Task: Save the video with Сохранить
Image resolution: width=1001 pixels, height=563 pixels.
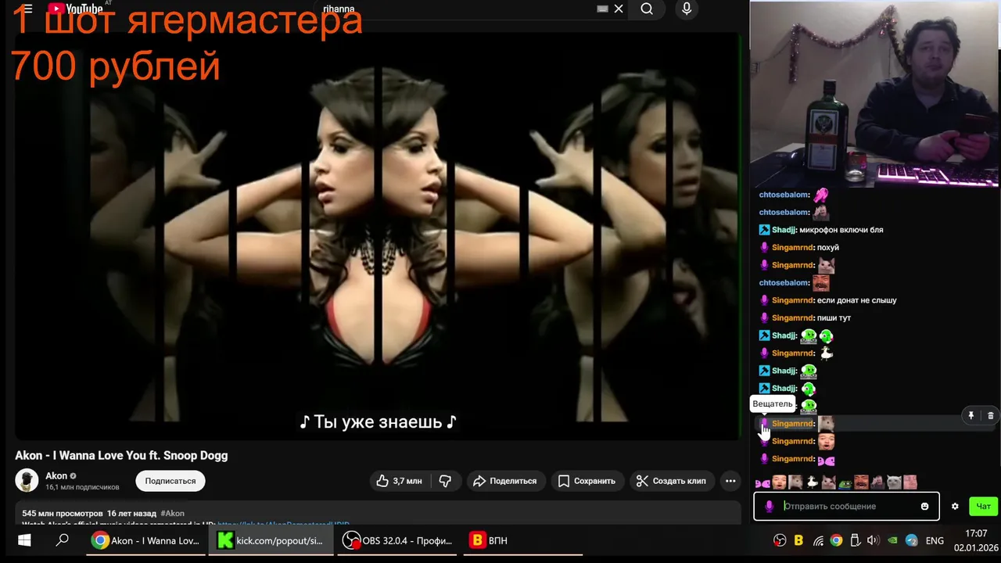Action: tap(587, 481)
